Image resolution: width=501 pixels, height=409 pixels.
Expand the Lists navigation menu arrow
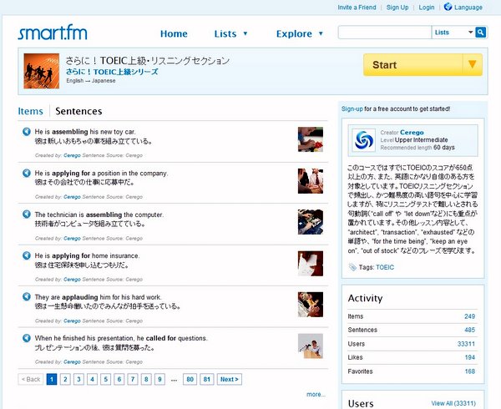coord(245,33)
